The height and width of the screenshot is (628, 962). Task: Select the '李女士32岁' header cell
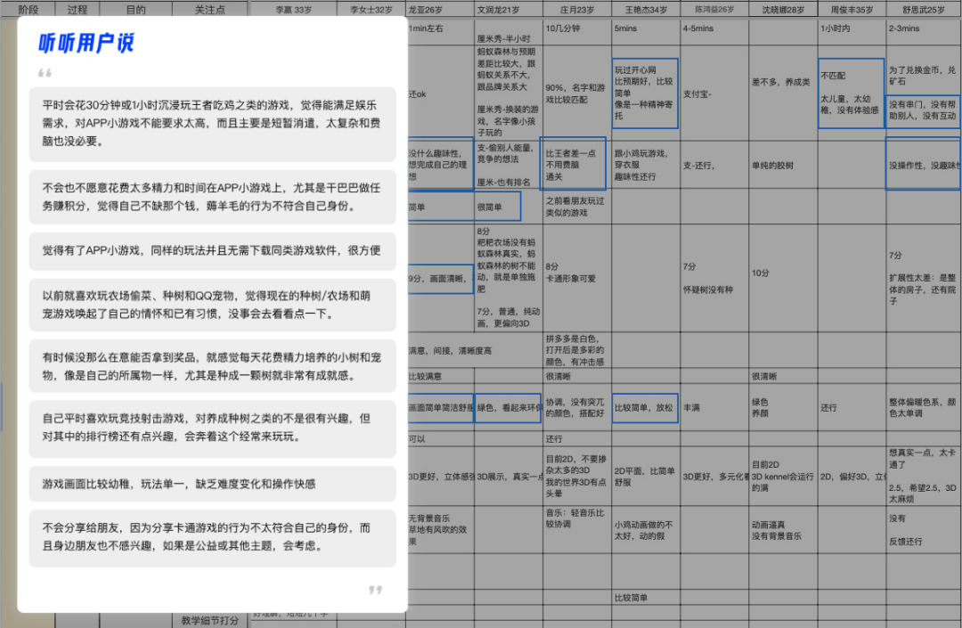[x=371, y=9]
